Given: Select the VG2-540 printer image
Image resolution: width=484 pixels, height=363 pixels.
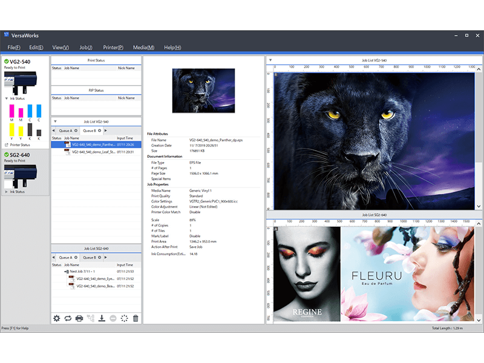Looking at the screenshot, I should click(20, 79).
